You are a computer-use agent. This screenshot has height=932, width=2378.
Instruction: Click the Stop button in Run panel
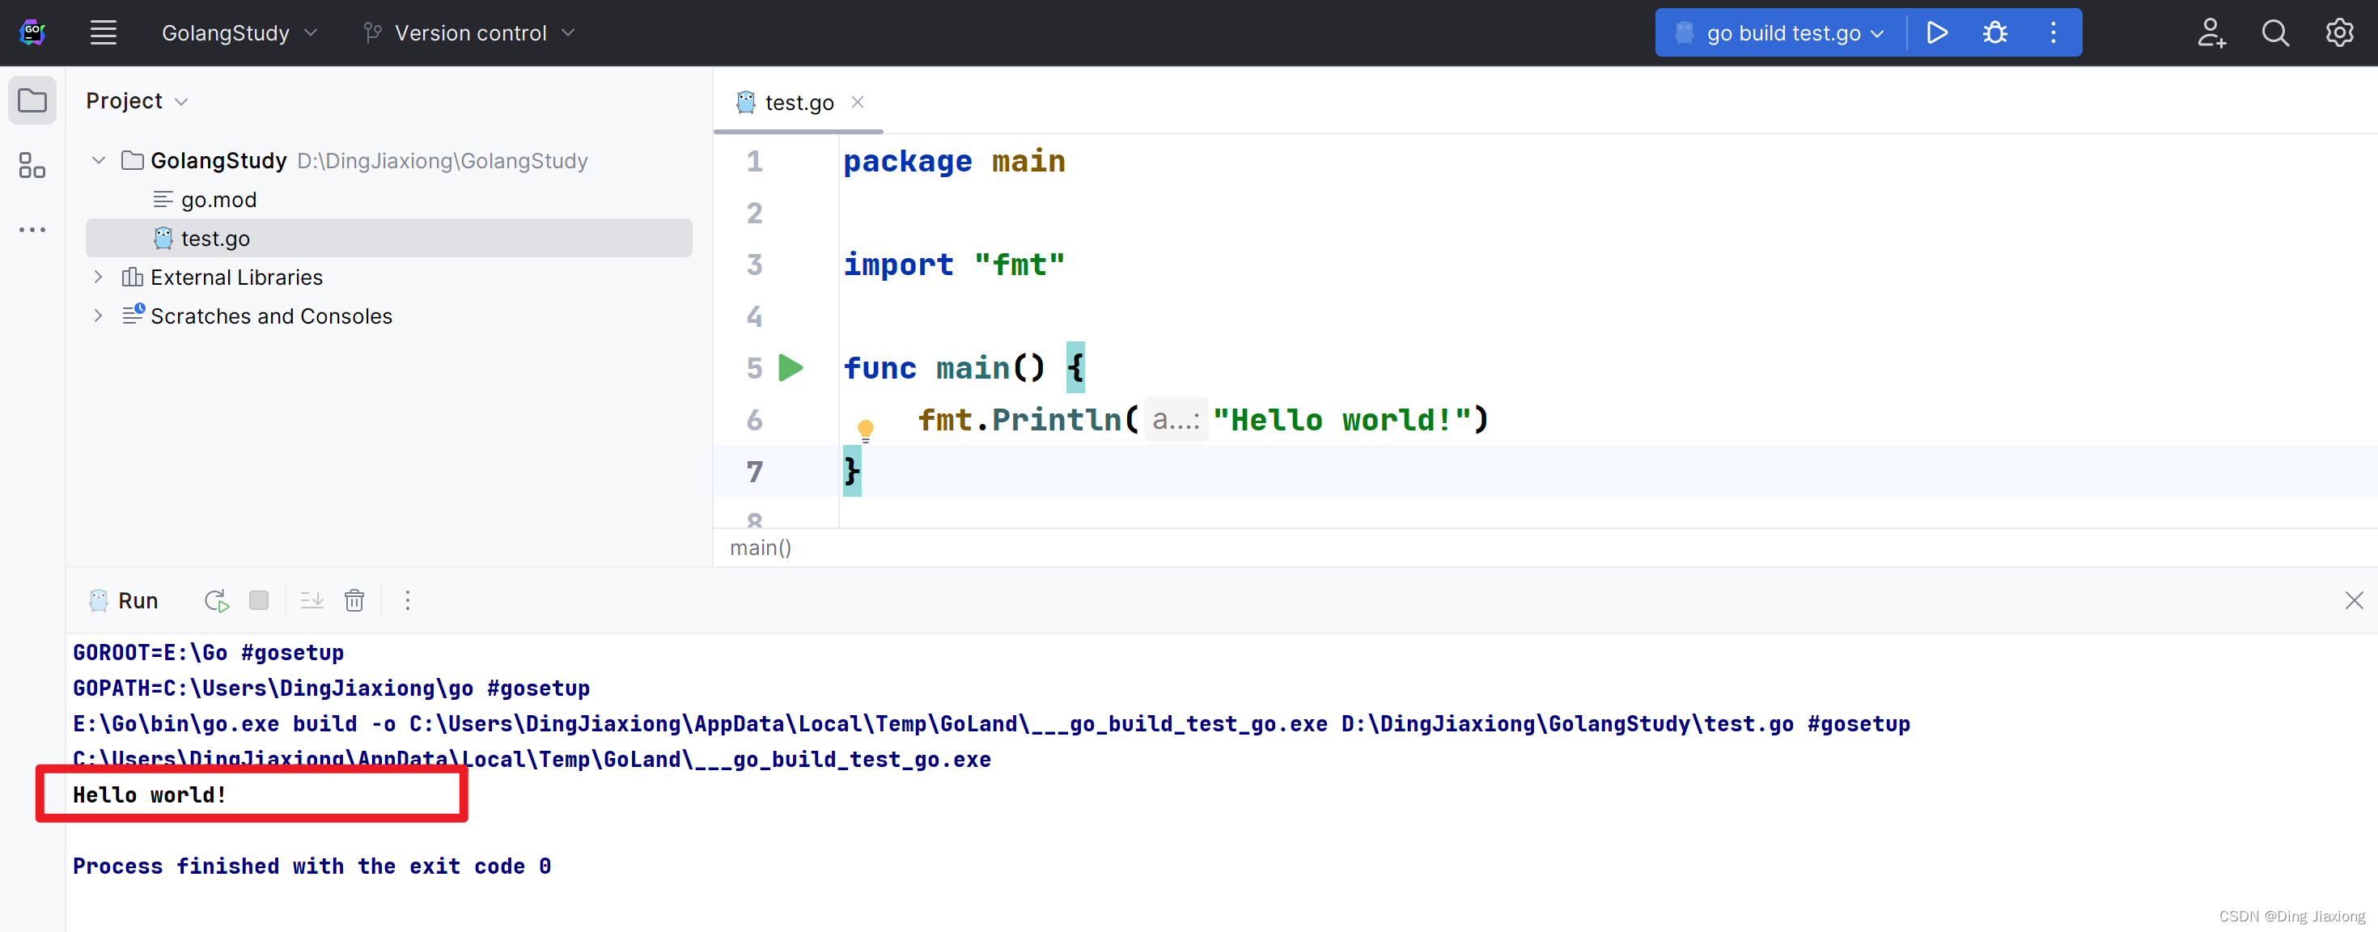click(258, 600)
